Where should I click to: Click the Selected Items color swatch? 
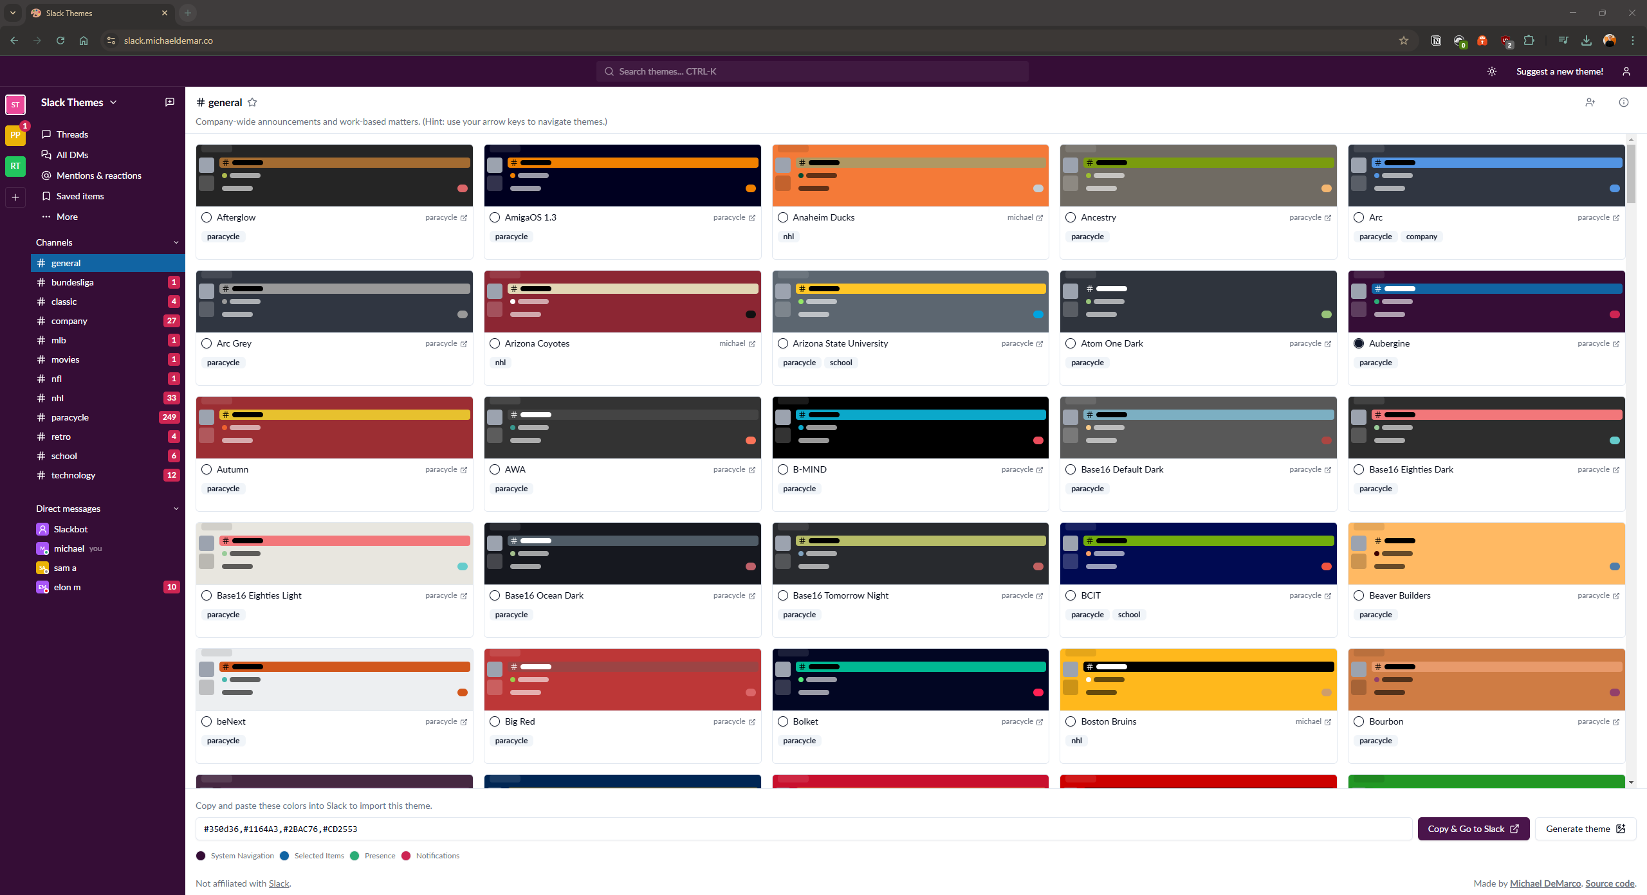point(284,856)
